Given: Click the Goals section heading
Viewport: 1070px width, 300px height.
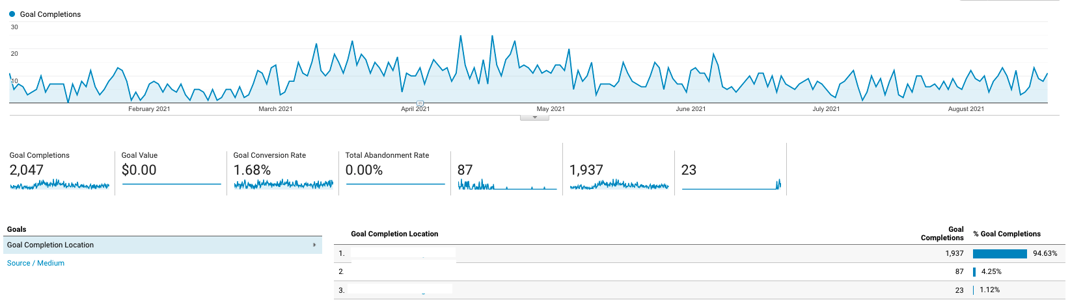Looking at the screenshot, I should coord(17,229).
